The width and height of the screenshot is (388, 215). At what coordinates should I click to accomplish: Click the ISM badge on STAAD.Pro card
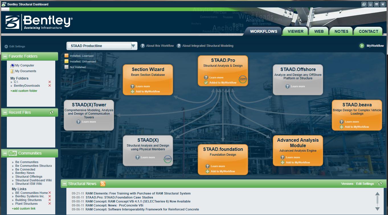[243, 79]
